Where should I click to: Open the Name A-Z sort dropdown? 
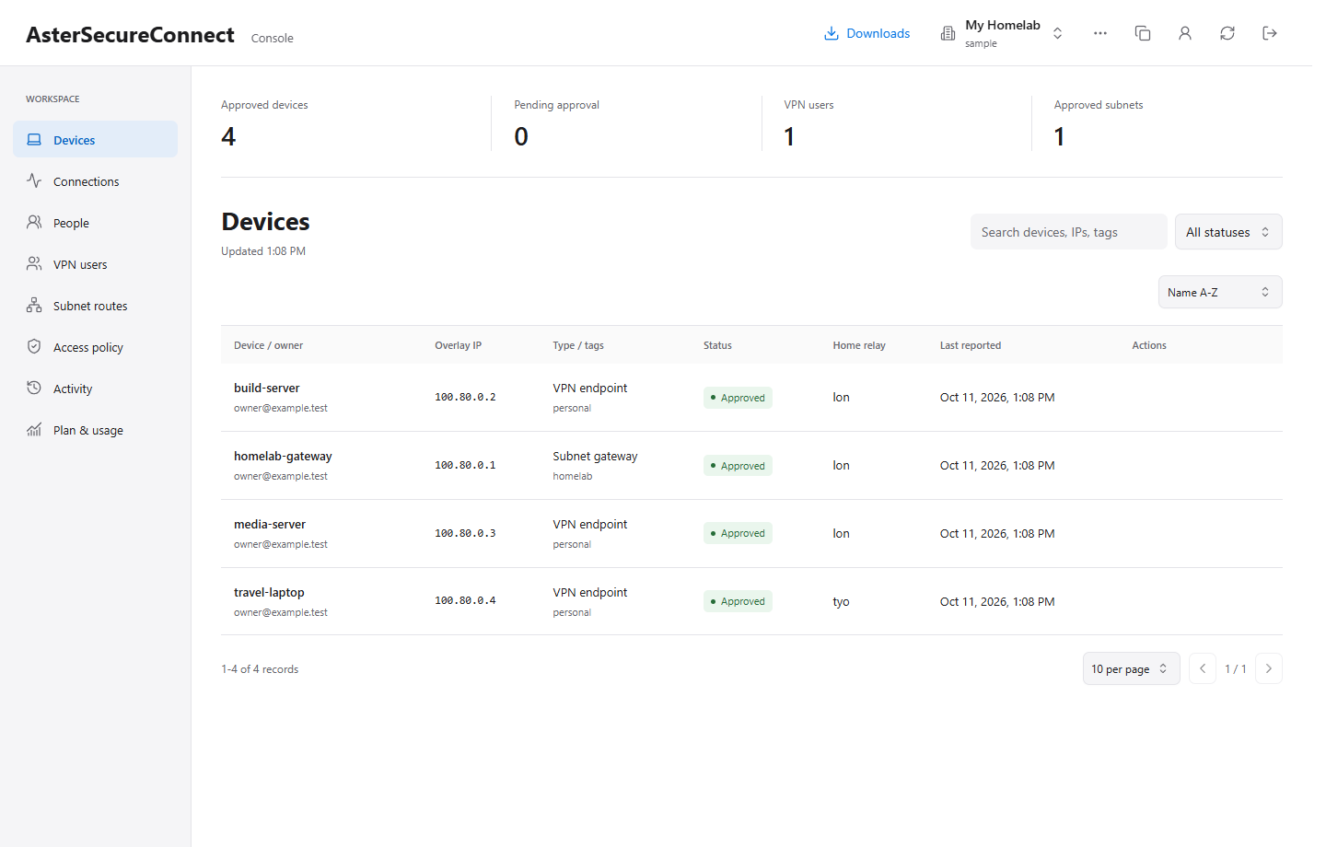pos(1220,292)
